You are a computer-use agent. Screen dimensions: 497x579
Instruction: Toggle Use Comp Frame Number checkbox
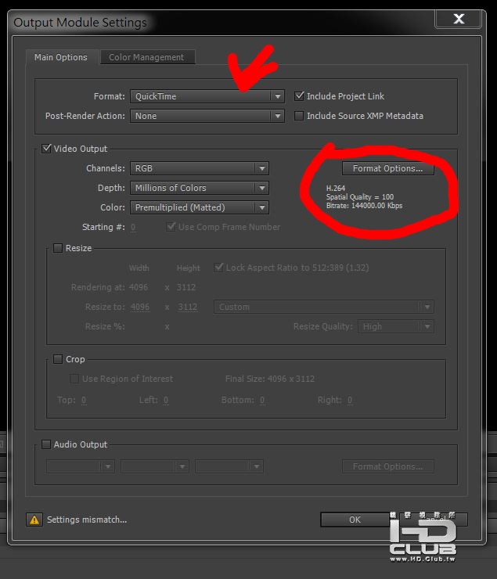171,227
